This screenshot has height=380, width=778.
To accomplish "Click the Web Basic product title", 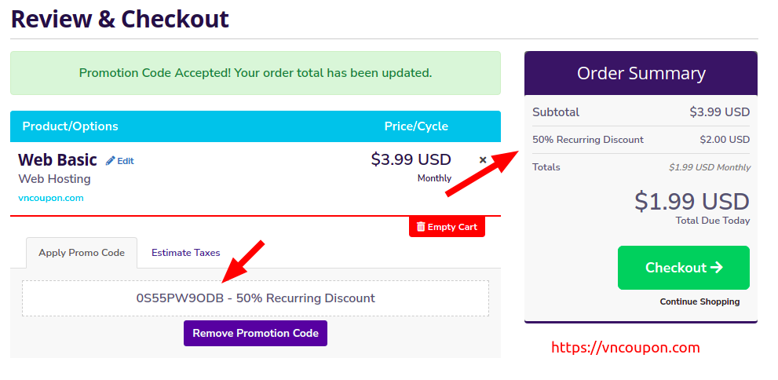I will click(57, 159).
